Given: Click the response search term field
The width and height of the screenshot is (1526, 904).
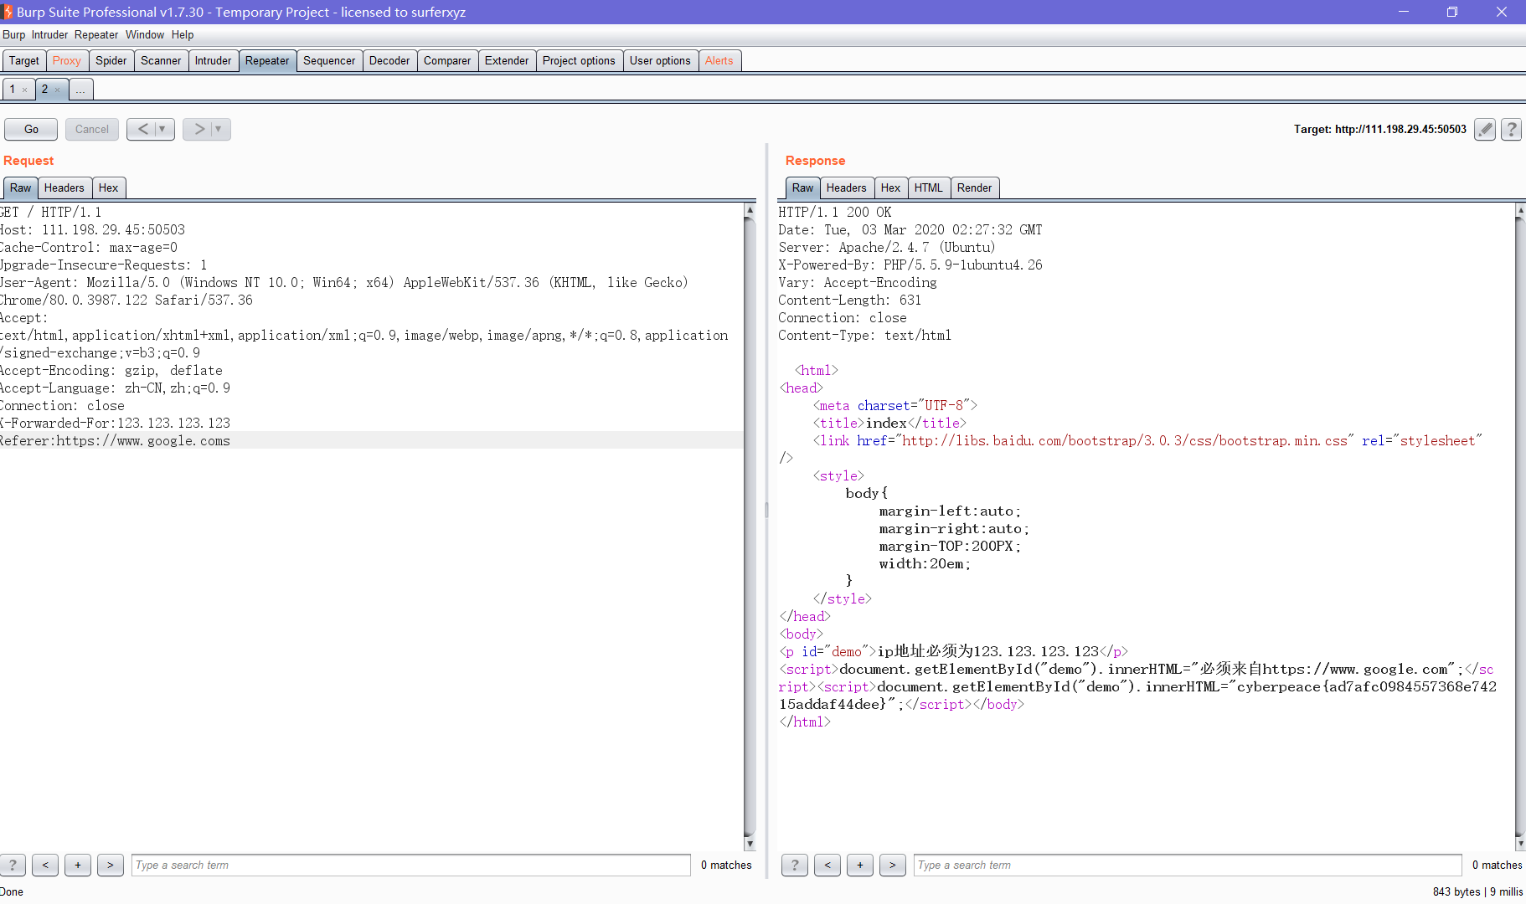Looking at the screenshot, I should [1188, 865].
